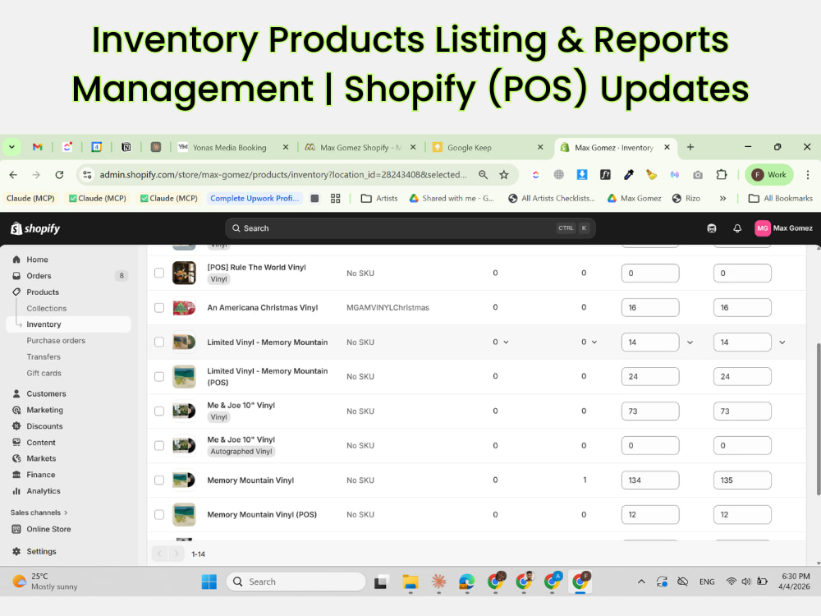The image size is (821, 616).
Task: Open a new browser tab
Action: (690, 147)
